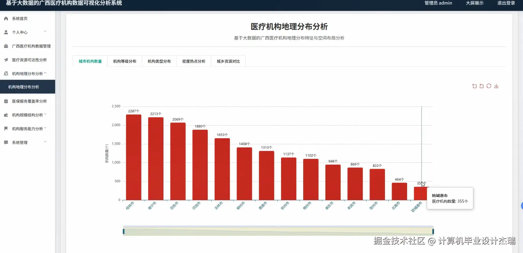
Task: Click the 百色市 bar showing 2069个
Action: (x=178, y=162)
